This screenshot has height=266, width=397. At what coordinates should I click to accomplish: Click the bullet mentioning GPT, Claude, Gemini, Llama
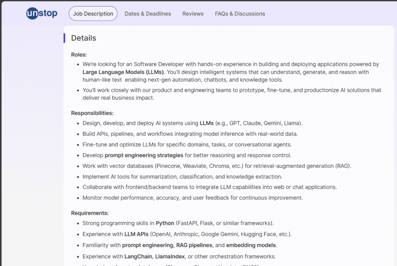point(192,123)
